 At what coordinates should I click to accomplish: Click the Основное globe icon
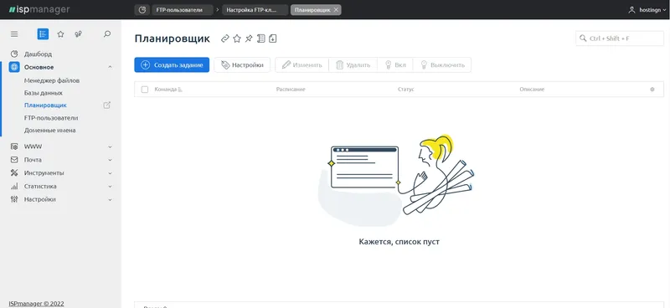click(x=14, y=67)
